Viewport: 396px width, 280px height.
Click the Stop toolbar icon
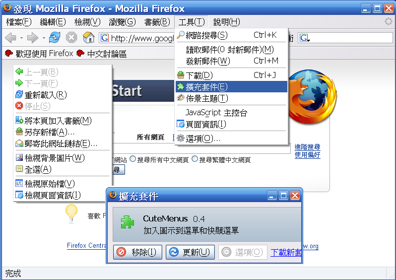pos(71,38)
